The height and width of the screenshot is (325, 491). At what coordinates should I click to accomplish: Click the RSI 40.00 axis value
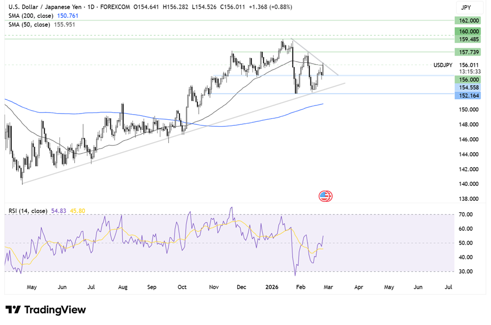[x=466, y=257]
